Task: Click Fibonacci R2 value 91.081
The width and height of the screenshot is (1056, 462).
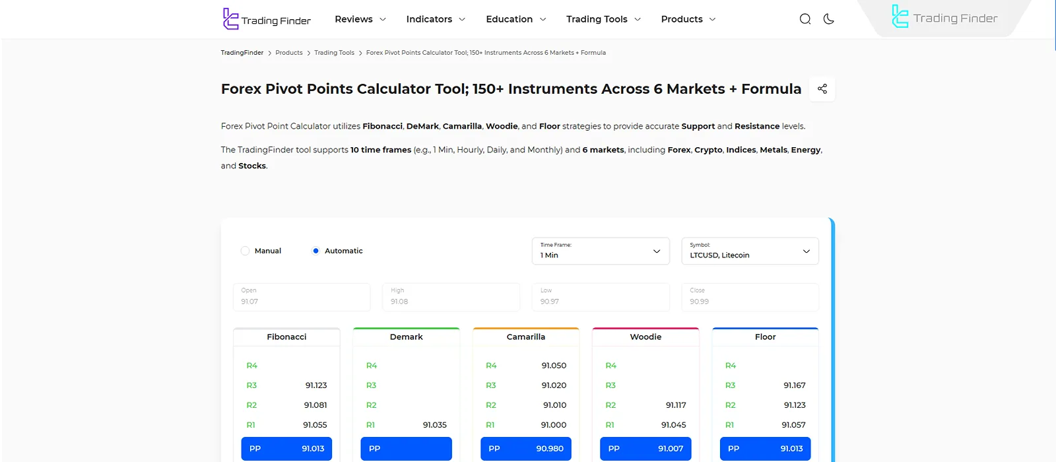Action: pos(315,405)
